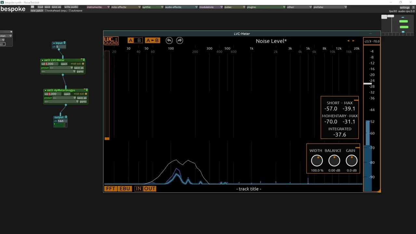
Task: Turn the BALANCE knob in LVC-Meter
Action: [x=334, y=160]
